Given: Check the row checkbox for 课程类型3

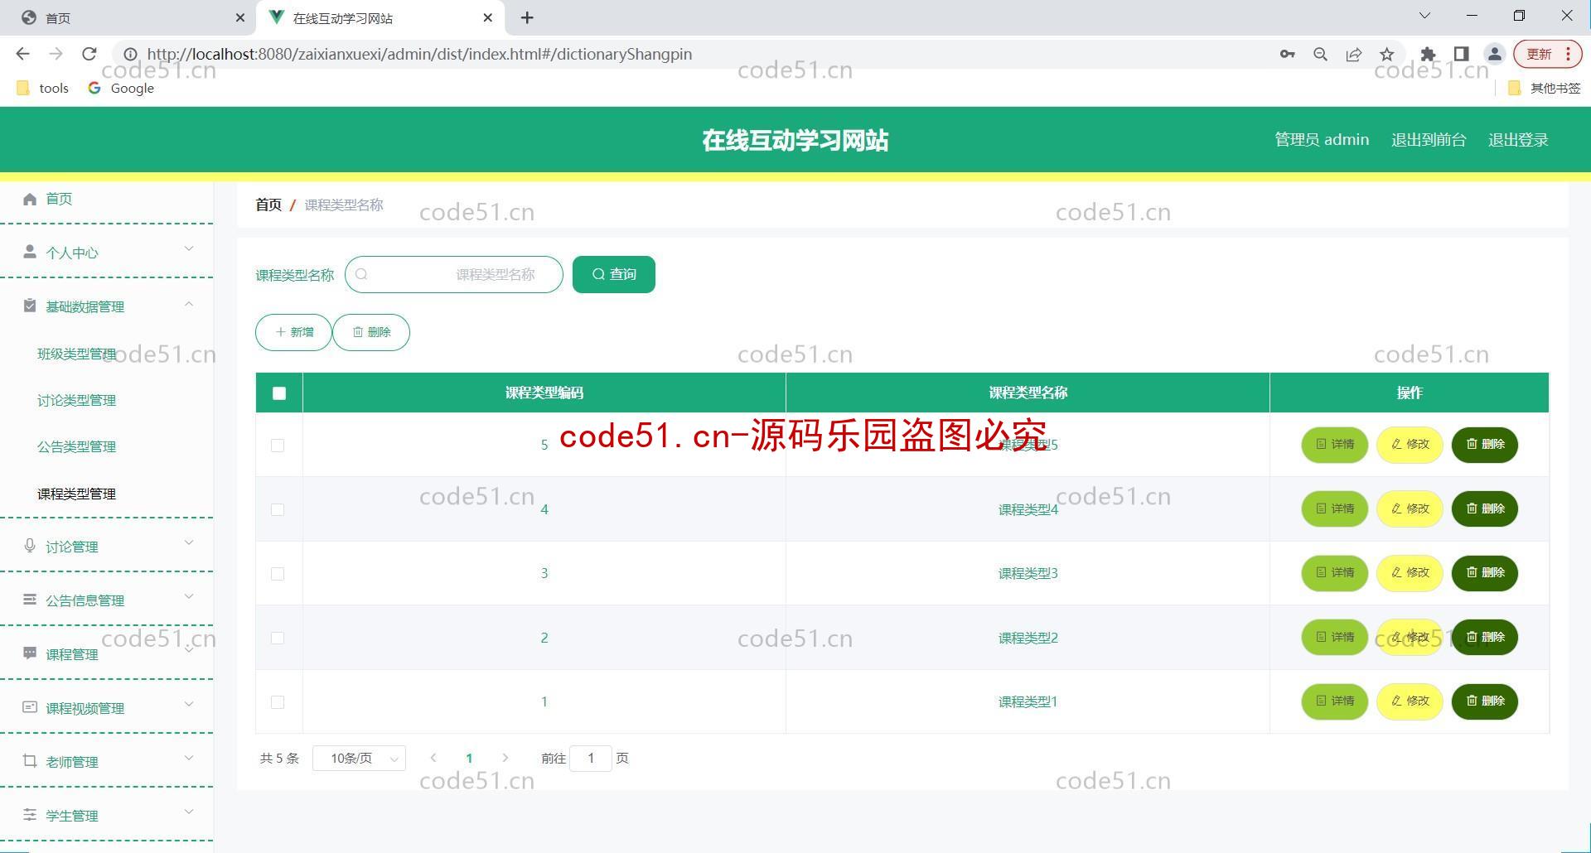Looking at the screenshot, I should coord(278,574).
